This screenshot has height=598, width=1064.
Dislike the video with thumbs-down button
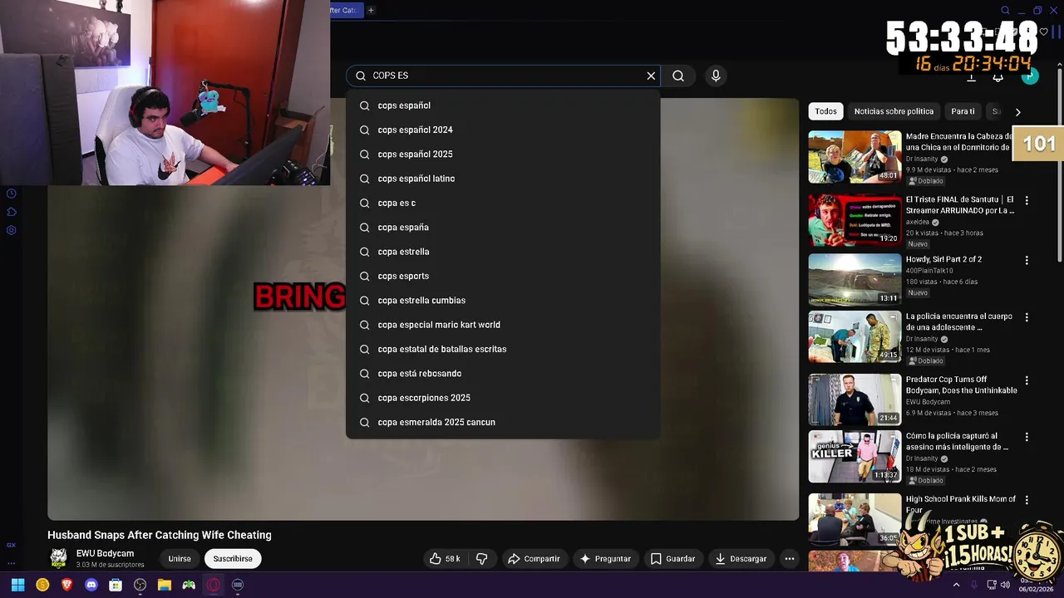[x=481, y=559]
